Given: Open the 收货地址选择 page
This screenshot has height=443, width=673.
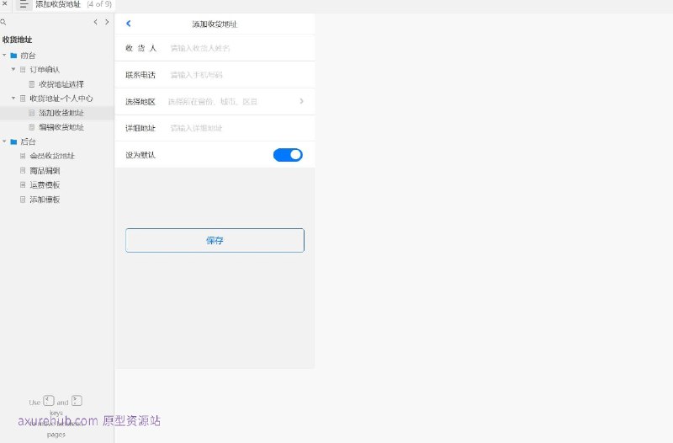Looking at the screenshot, I should point(61,84).
